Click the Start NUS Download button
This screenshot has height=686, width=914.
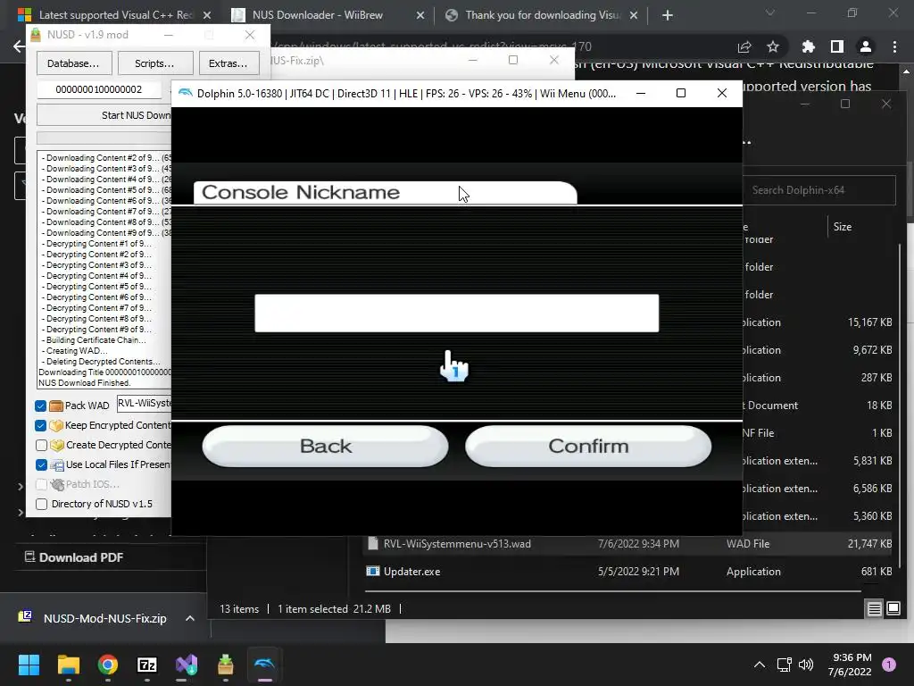104,115
